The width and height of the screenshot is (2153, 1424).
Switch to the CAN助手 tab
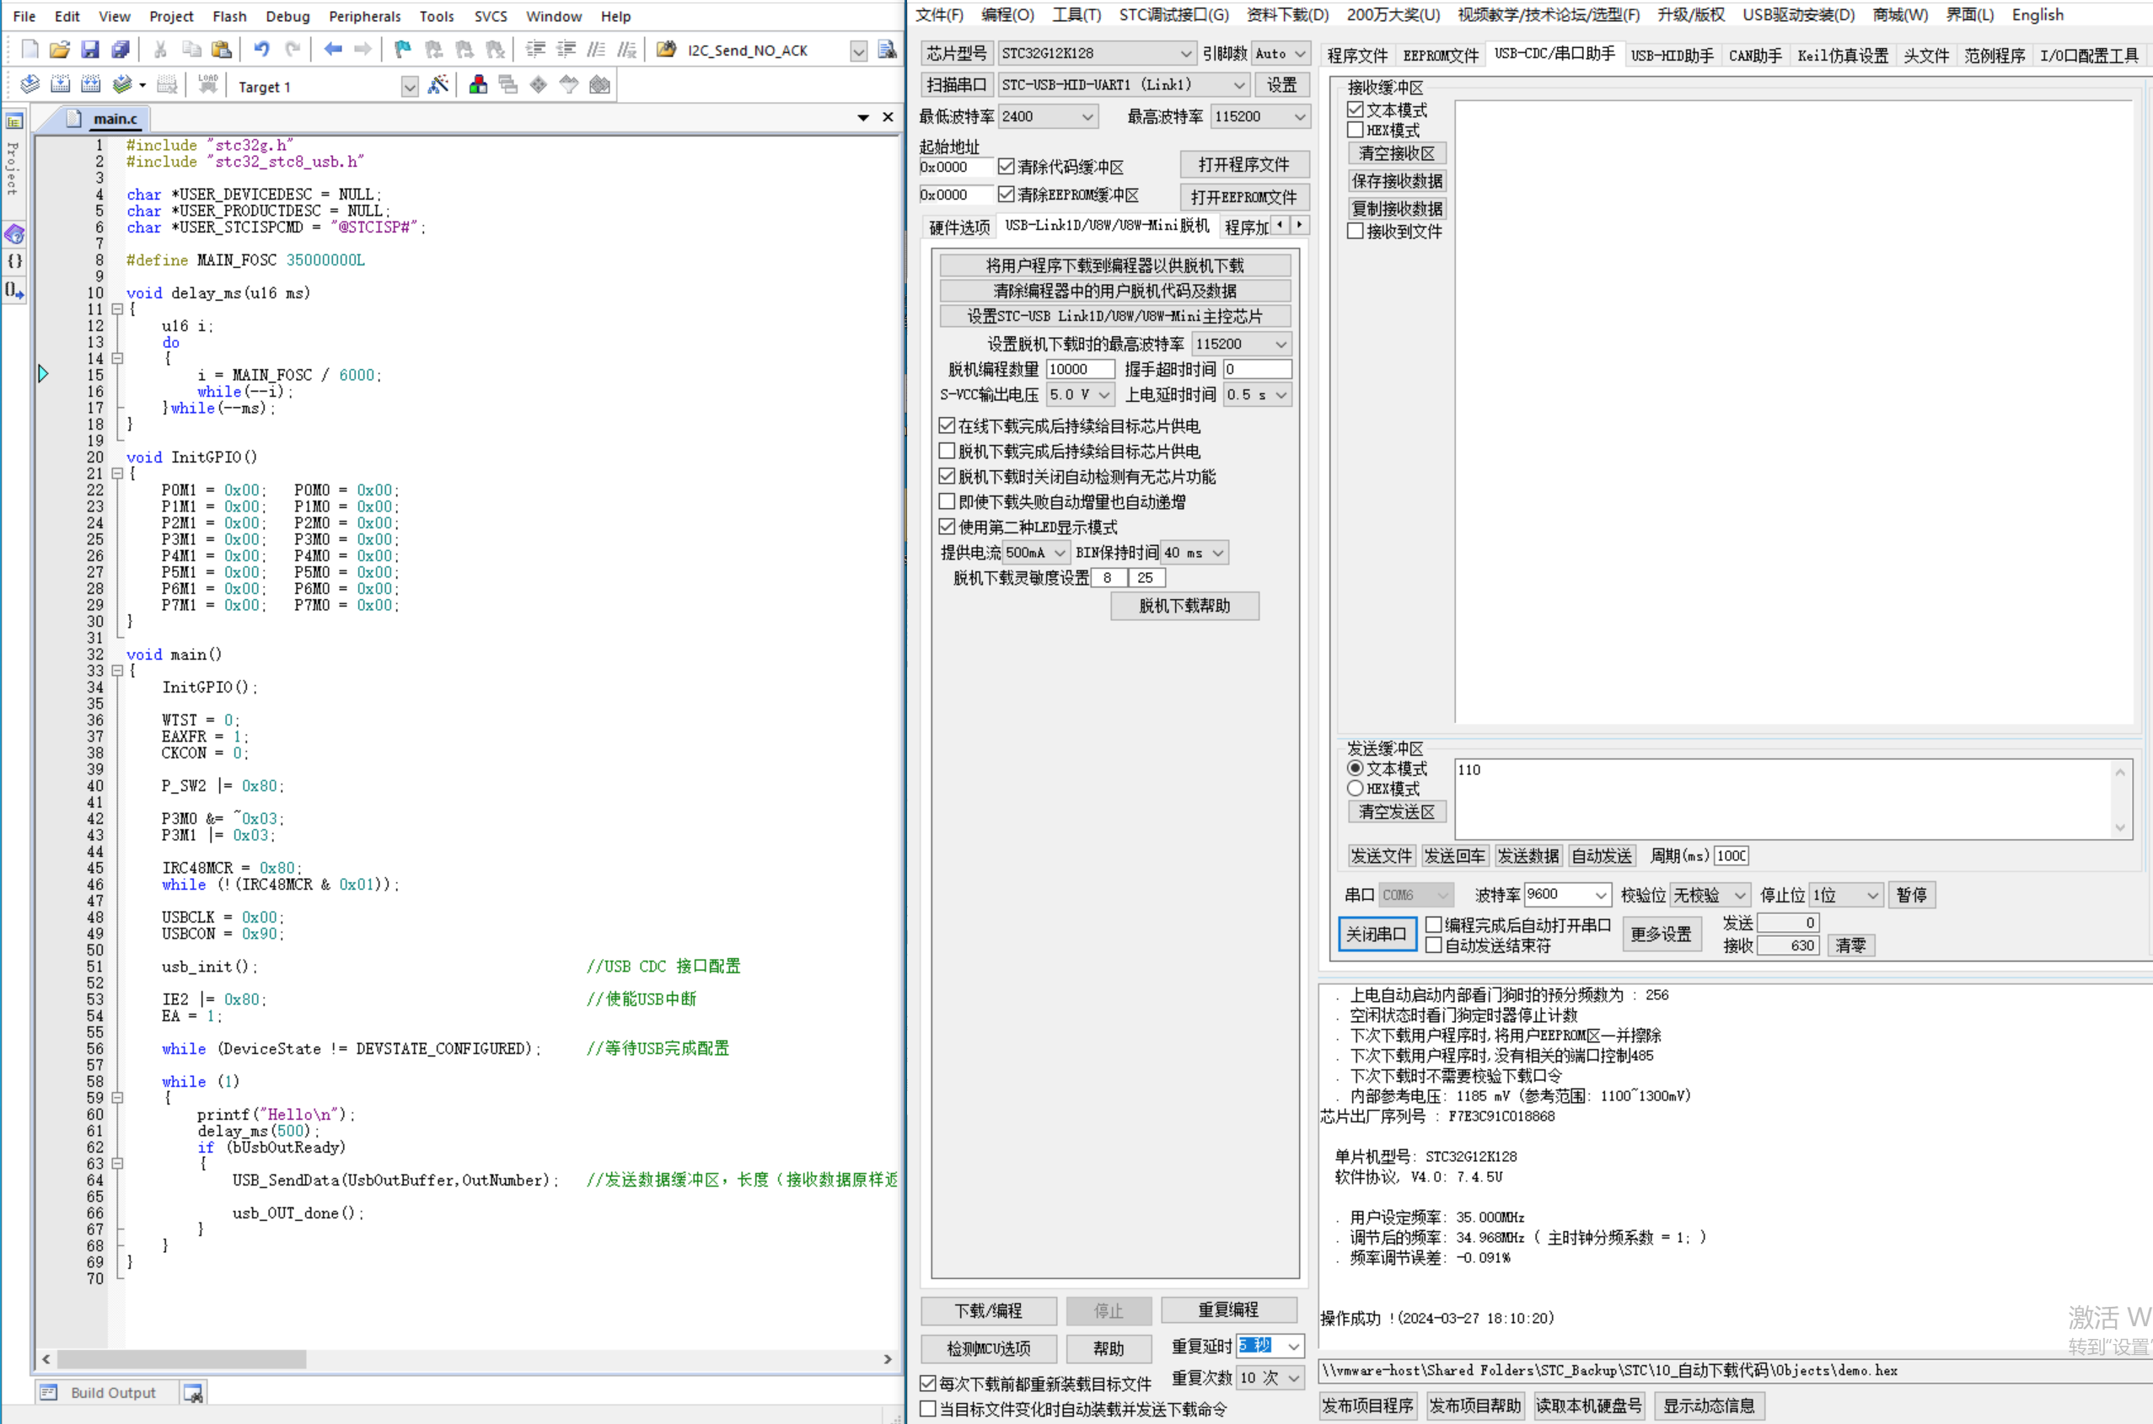tap(1754, 56)
